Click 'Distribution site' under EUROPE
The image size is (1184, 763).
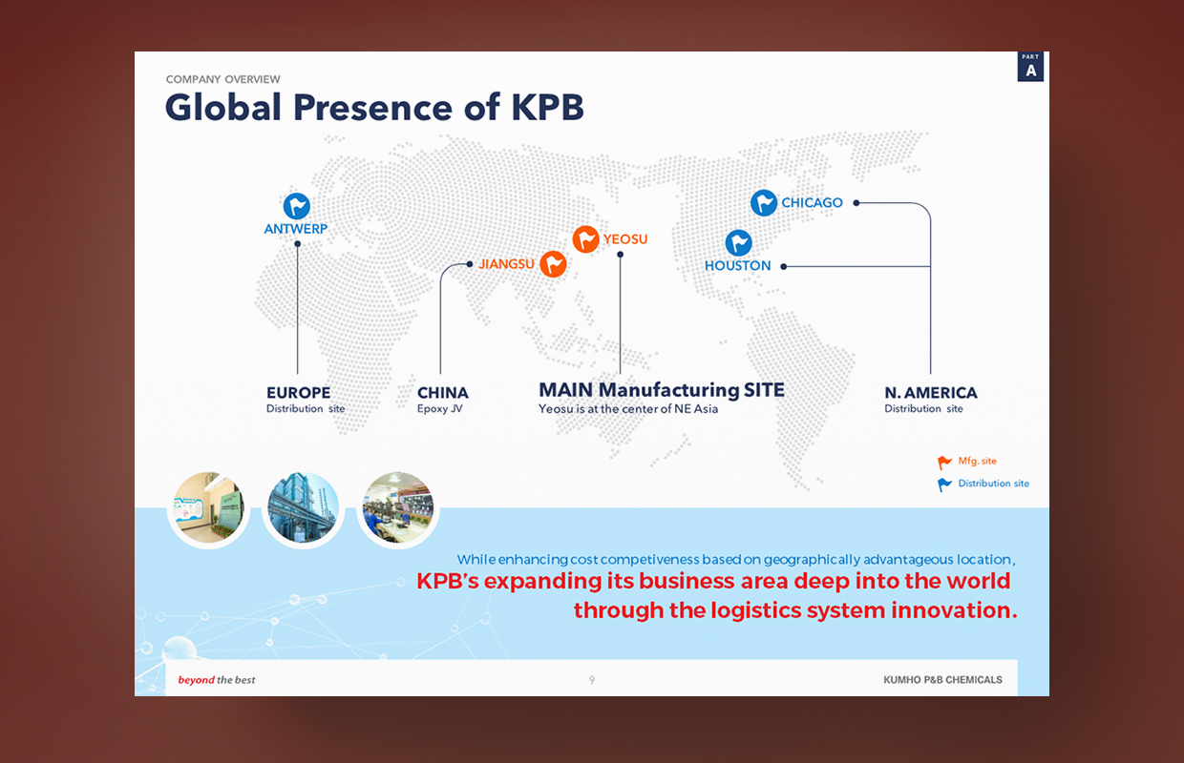click(306, 409)
